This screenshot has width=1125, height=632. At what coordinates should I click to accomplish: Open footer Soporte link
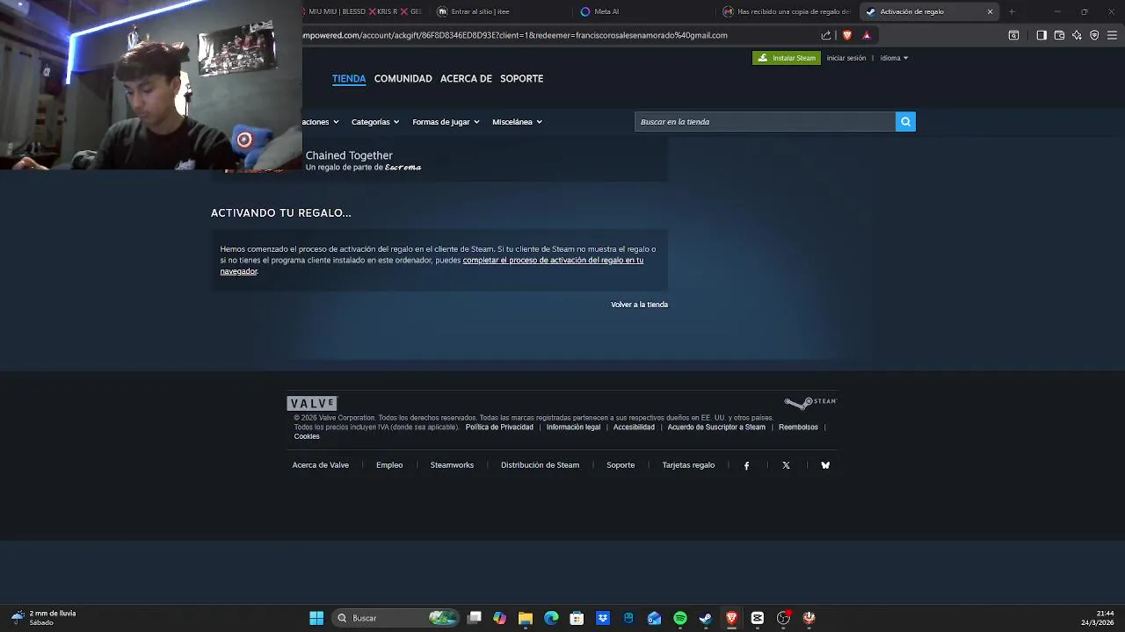(621, 465)
